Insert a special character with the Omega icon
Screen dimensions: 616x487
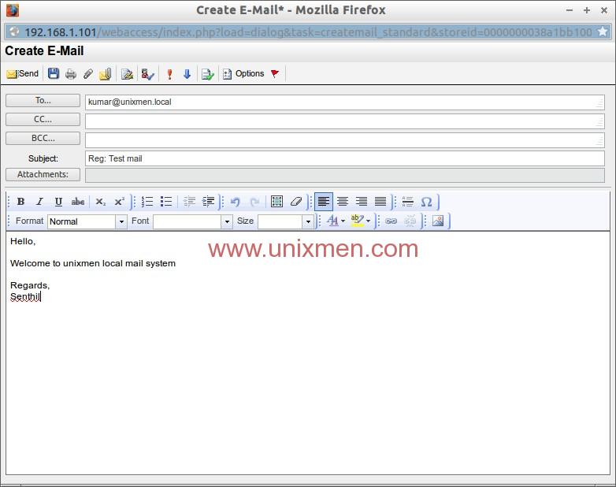(427, 202)
